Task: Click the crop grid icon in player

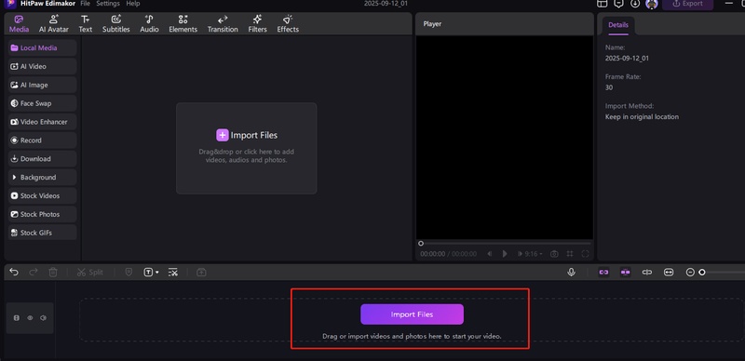Action: [570, 254]
